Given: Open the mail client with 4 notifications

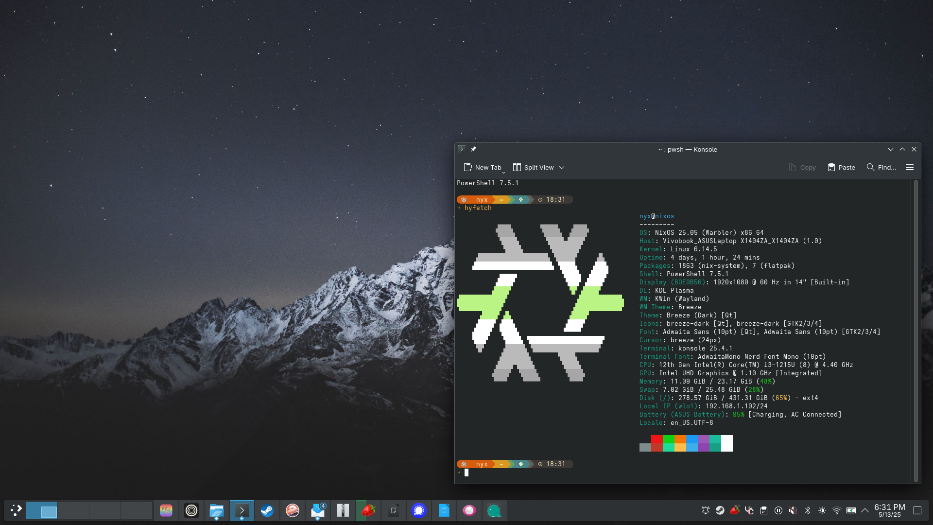Looking at the screenshot, I should 318,510.
